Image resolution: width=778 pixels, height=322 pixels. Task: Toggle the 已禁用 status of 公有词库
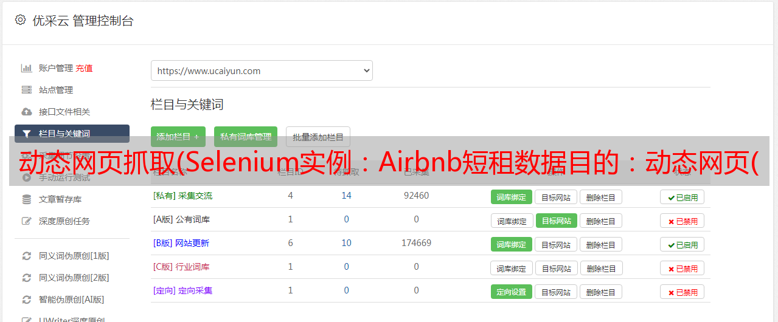point(682,221)
